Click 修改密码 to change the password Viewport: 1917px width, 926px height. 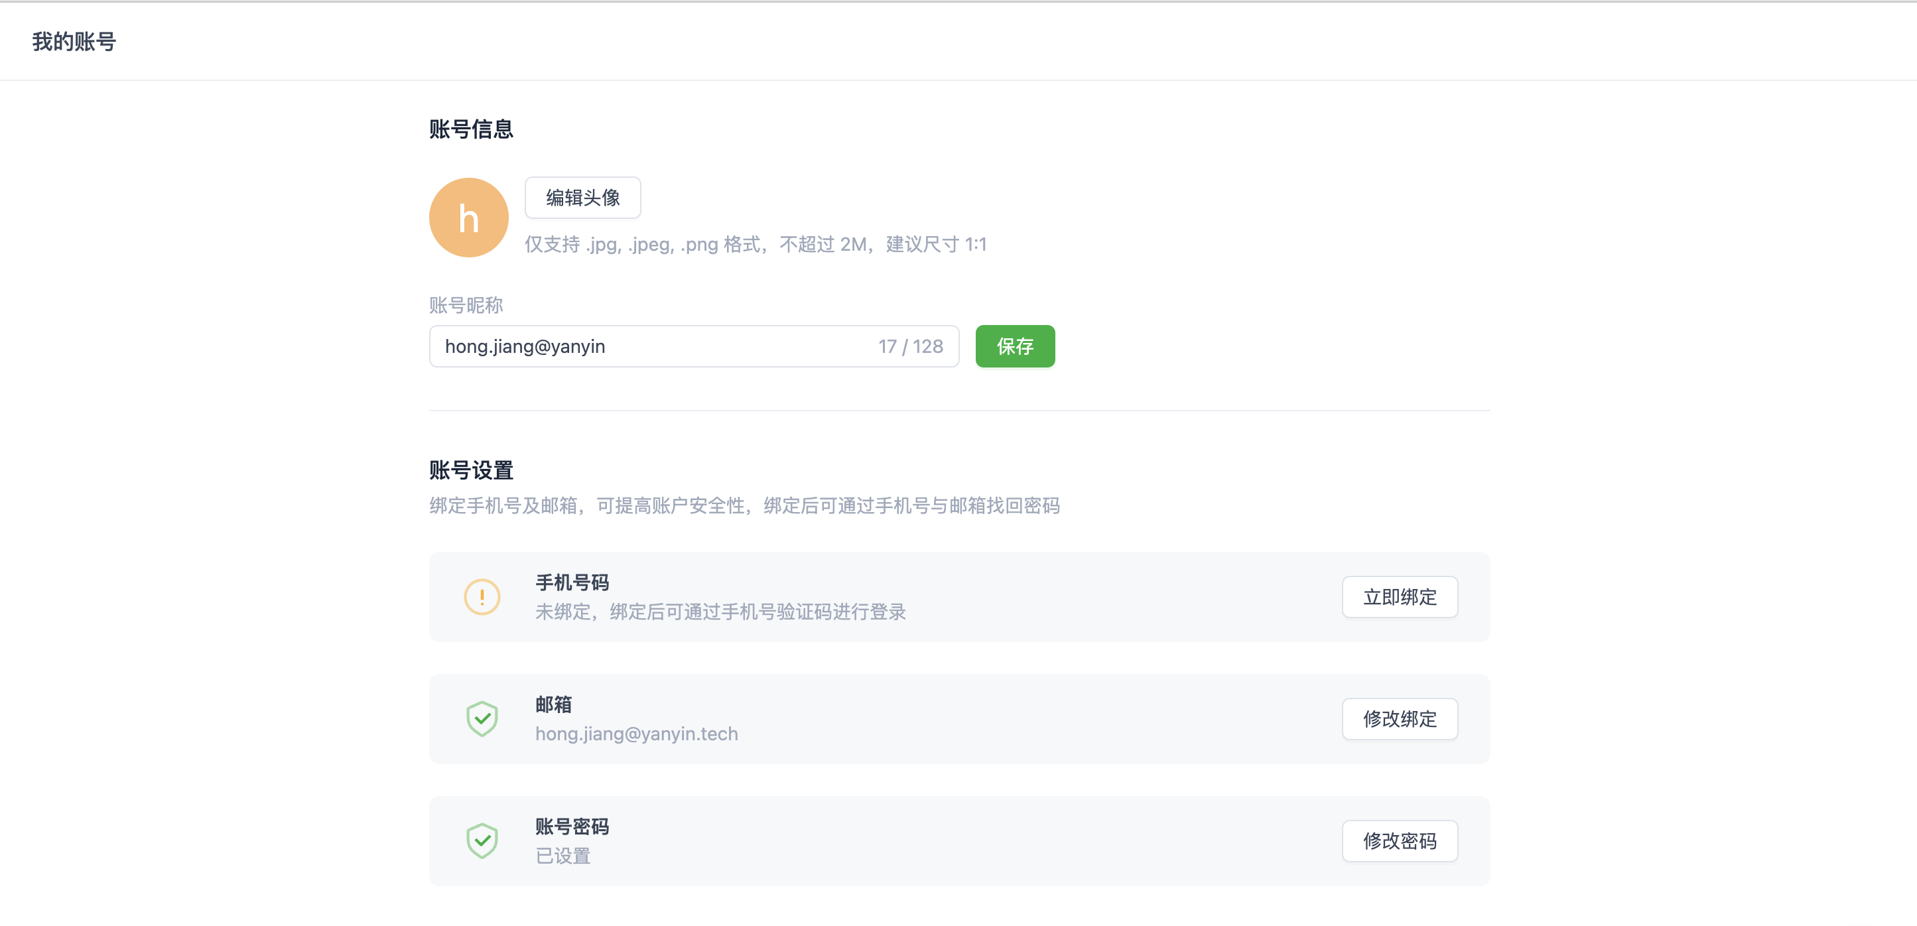click(x=1399, y=840)
